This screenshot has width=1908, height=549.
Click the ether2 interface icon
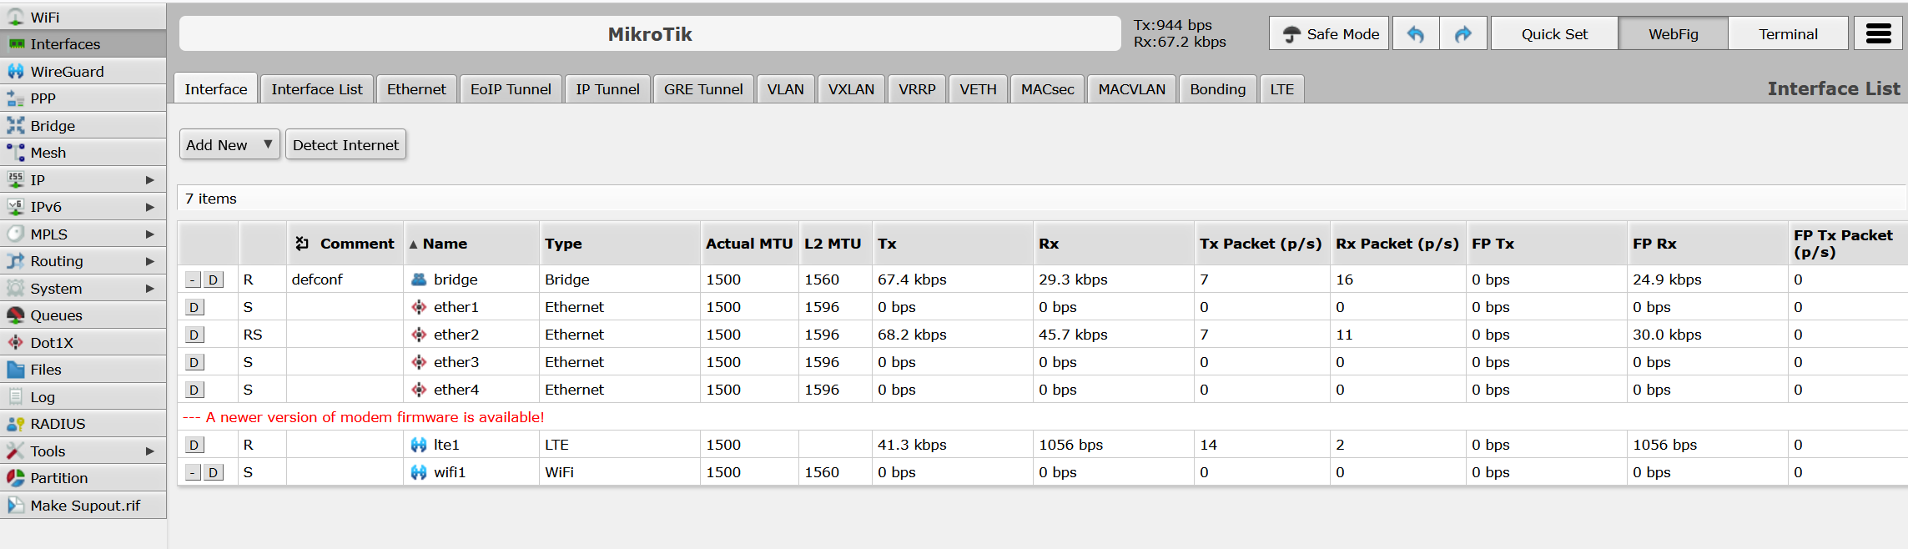419,335
